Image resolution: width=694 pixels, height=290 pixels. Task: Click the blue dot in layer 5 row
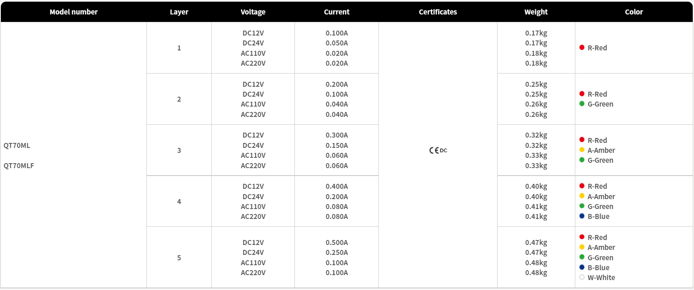click(x=582, y=267)
